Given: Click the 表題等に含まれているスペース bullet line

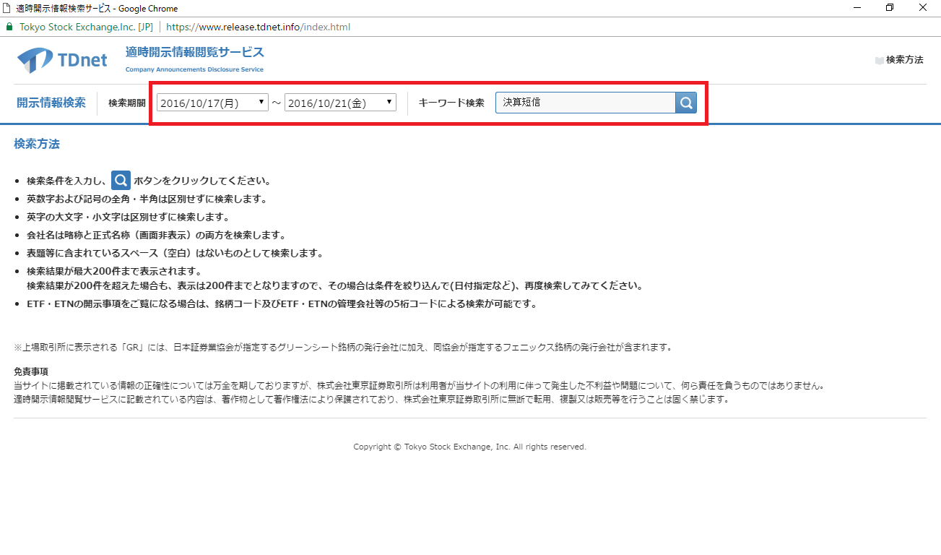Looking at the screenshot, I should point(175,253).
